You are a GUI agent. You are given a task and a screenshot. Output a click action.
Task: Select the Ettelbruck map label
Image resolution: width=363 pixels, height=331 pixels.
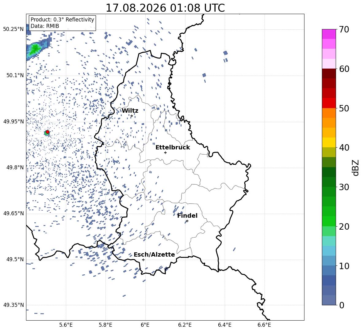tap(173, 148)
